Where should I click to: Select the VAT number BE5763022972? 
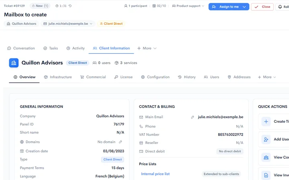[230, 134]
